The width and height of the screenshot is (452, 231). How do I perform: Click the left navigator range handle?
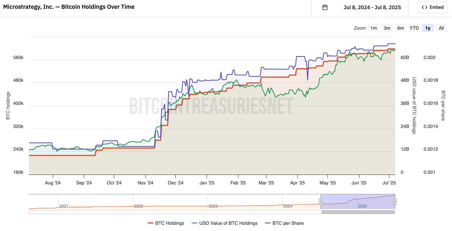tap(321, 201)
